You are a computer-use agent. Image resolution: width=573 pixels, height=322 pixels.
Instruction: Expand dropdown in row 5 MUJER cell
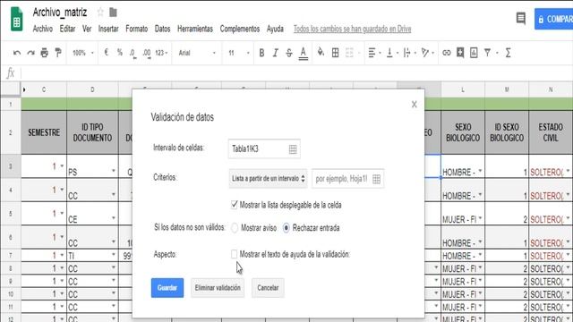point(480,218)
